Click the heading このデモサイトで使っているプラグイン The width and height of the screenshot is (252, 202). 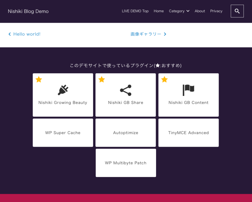click(126, 65)
